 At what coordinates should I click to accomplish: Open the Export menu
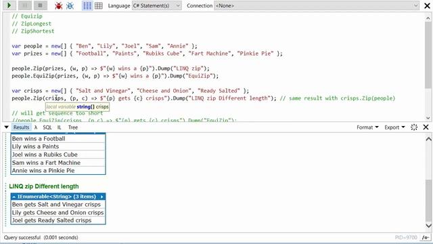[x=394, y=127]
